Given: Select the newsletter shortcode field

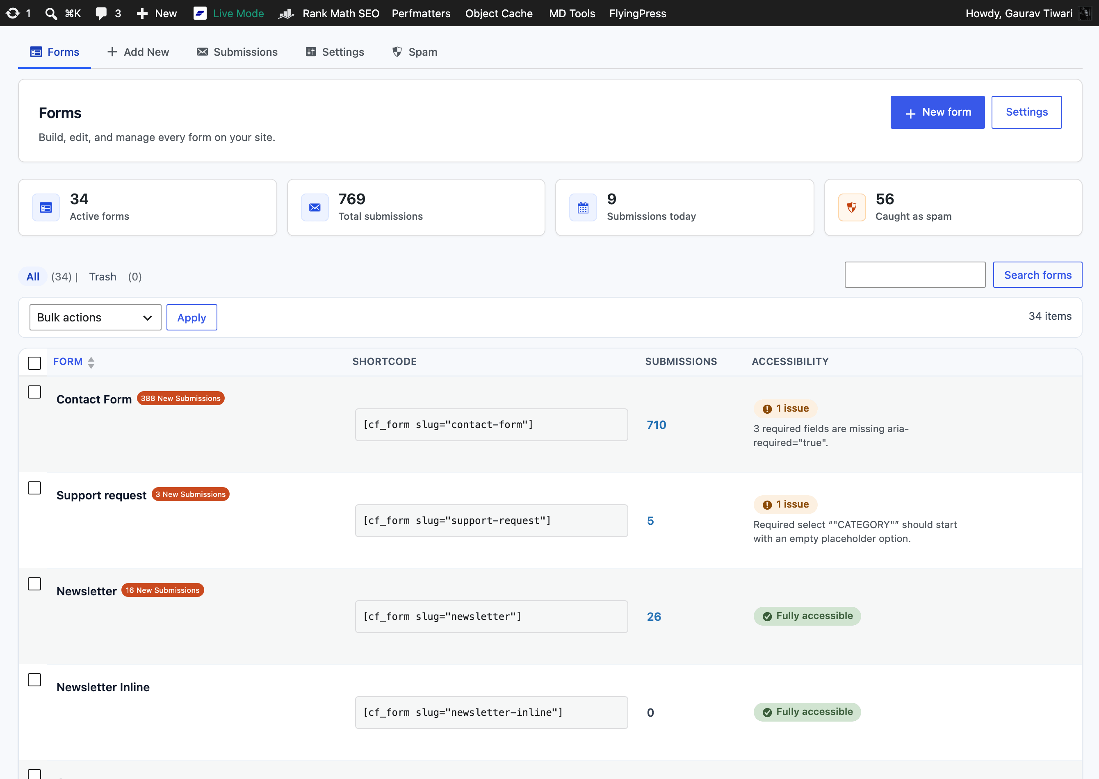Looking at the screenshot, I should point(491,616).
